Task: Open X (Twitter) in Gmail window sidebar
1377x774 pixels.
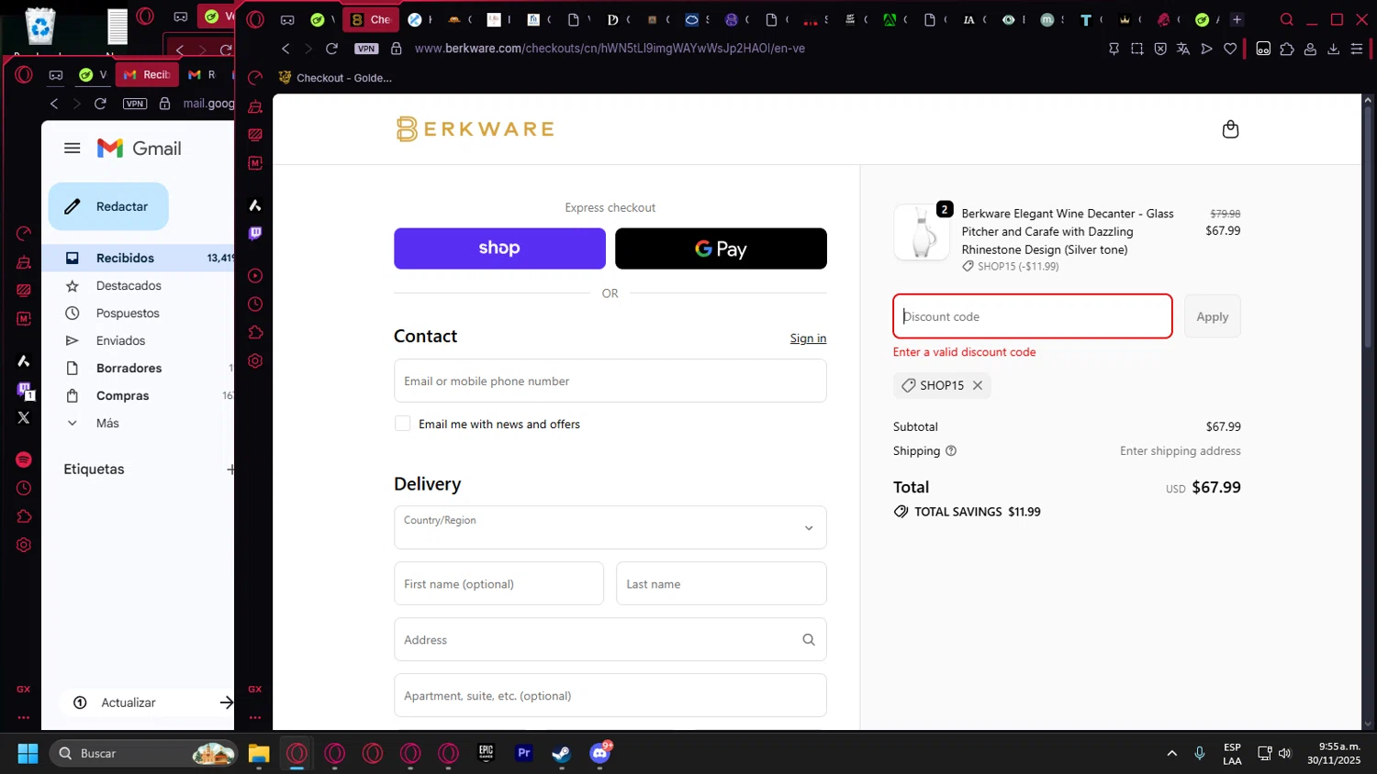Action: pos(24,417)
